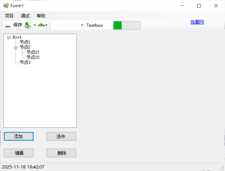Select tree node 节点21
Viewport: 225px width, 171px height.
33,52
